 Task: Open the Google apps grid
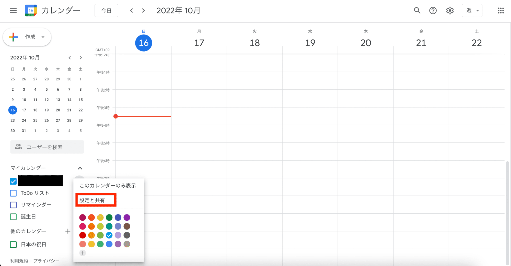[501, 10]
